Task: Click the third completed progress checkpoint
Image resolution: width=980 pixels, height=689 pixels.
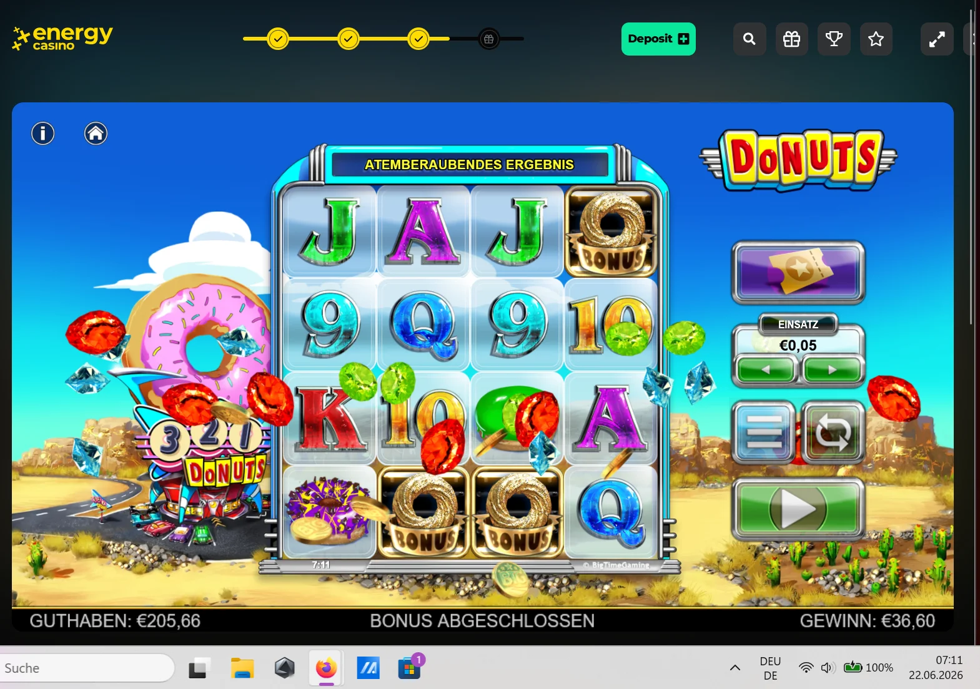Action: coord(418,39)
